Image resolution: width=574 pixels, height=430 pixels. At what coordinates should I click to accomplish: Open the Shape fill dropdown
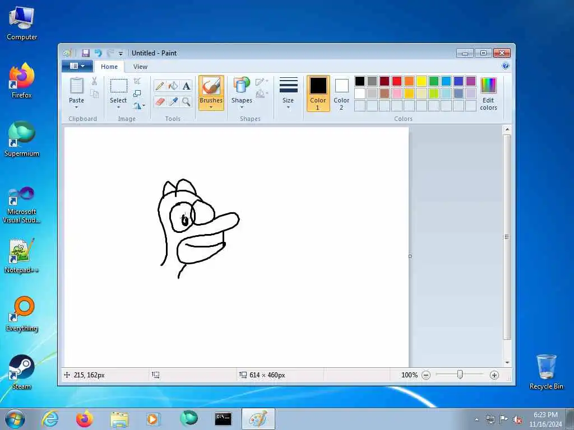point(262,94)
